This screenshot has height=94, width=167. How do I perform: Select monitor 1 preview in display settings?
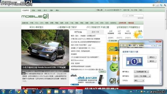[134, 61]
